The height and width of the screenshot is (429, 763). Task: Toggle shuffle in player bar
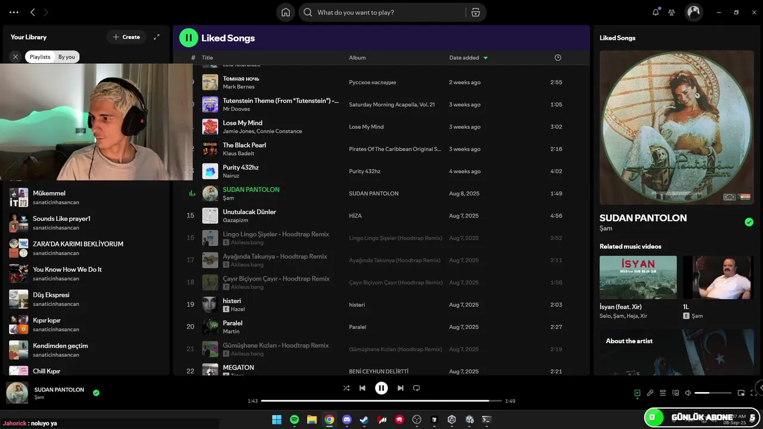[x=346, y=388]
